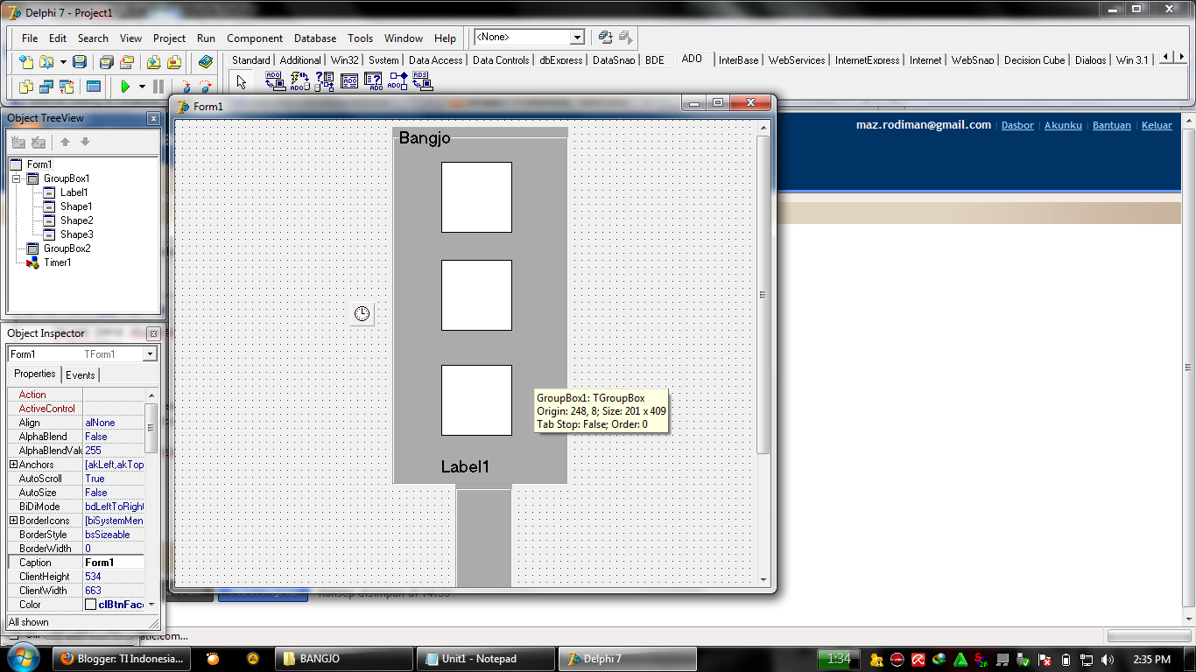
Task: Click the Dasbor link in browser
Action: click(1017, 125)
